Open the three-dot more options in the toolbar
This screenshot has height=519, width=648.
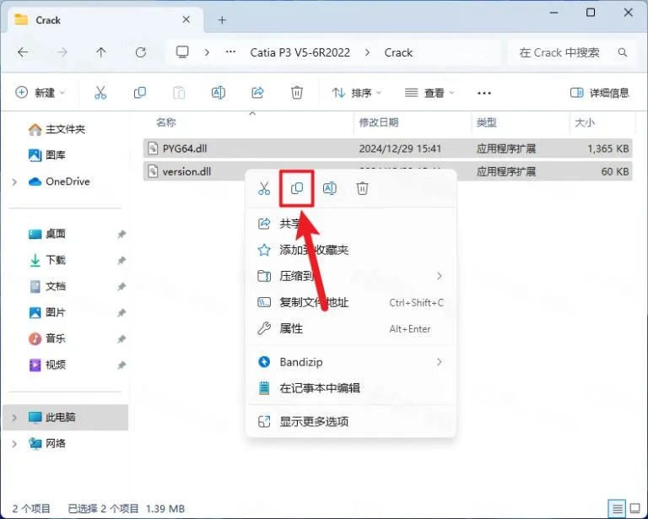coord(484,93)
